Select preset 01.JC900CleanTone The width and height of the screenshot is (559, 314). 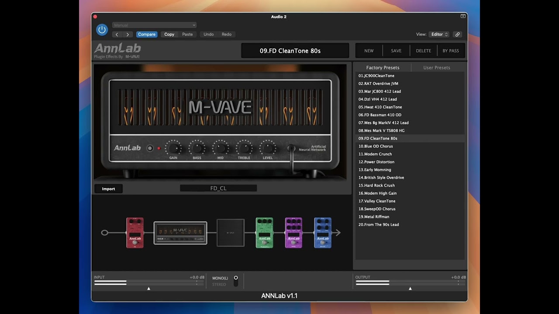click(410, 76)
